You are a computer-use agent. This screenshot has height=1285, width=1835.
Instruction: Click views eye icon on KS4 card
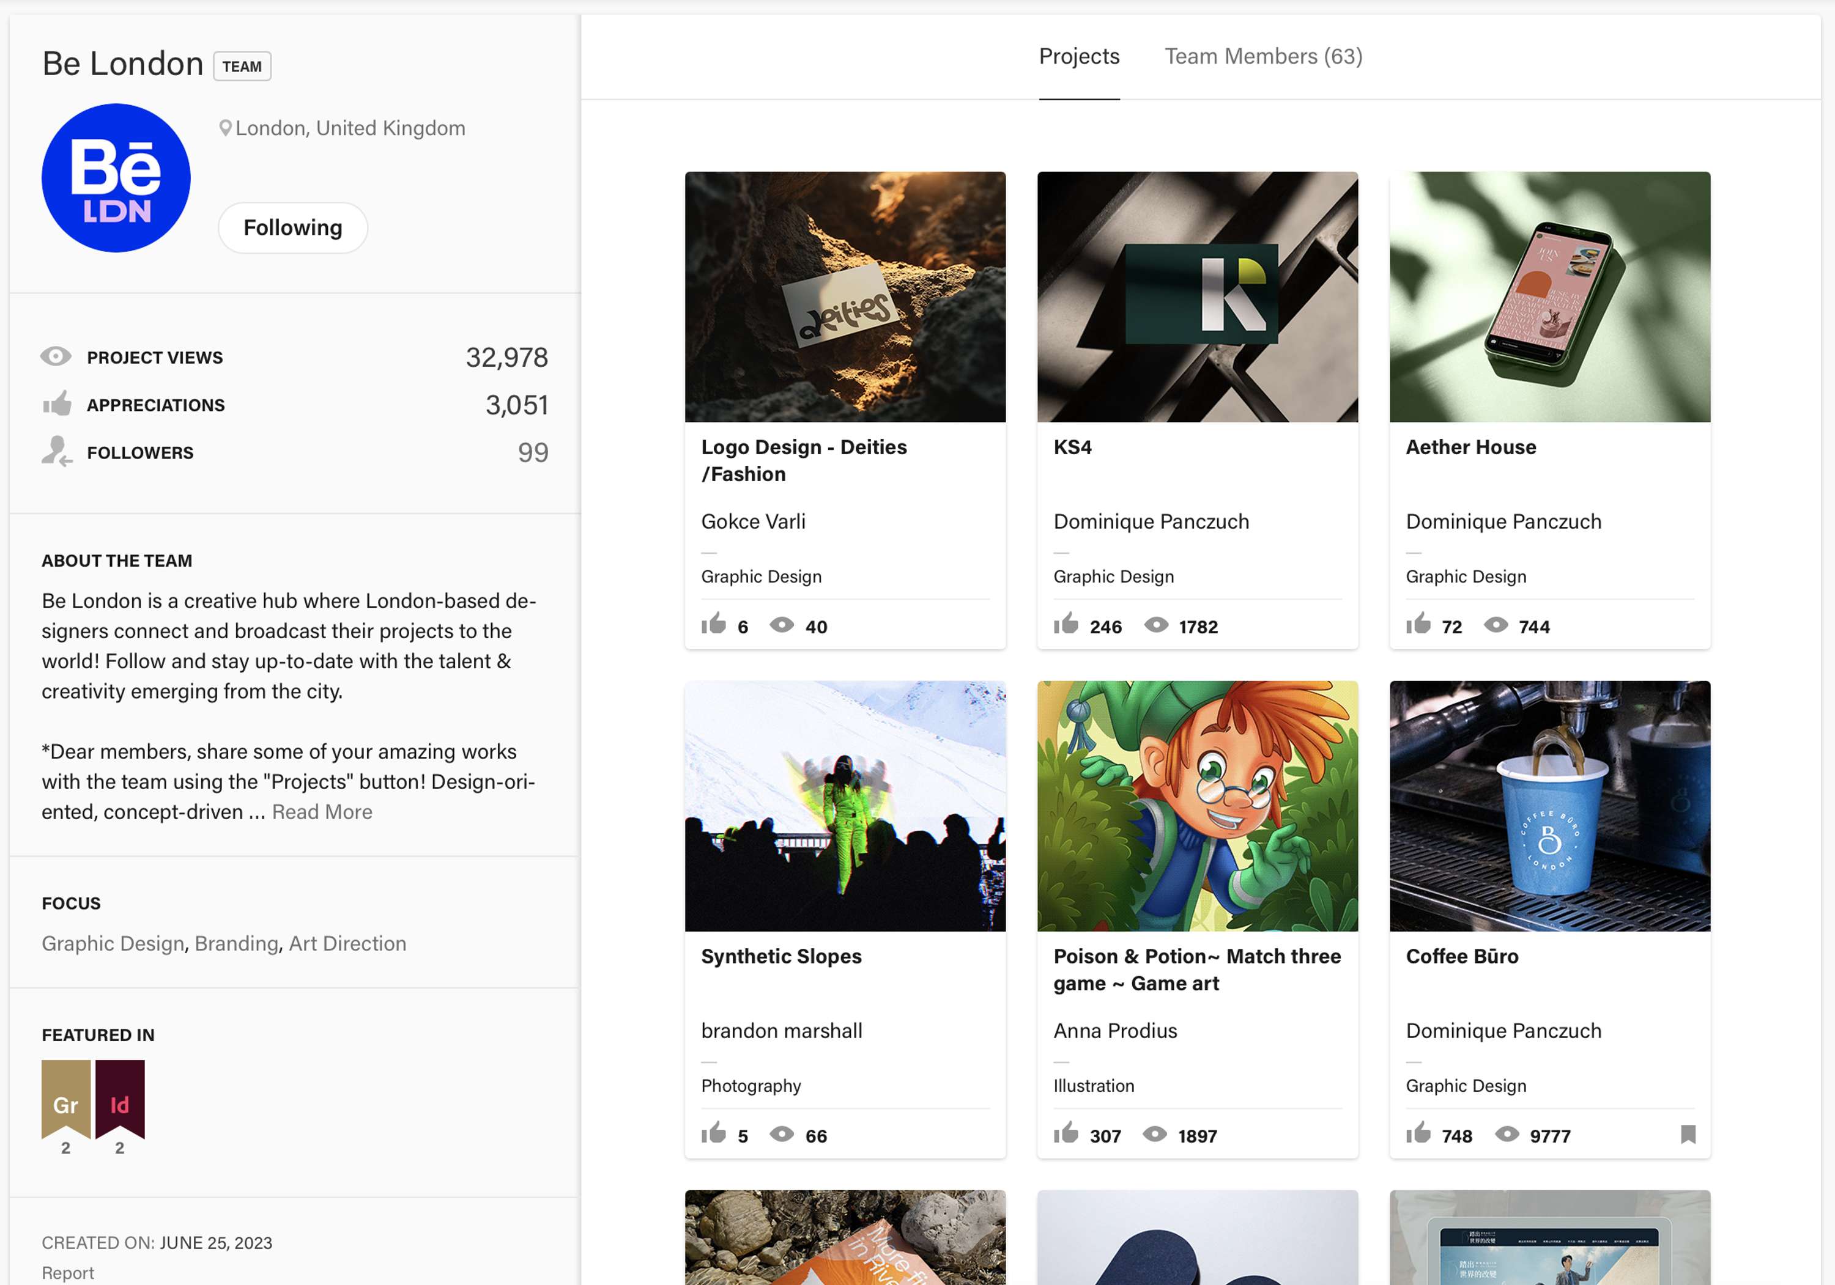[1155, 625]
